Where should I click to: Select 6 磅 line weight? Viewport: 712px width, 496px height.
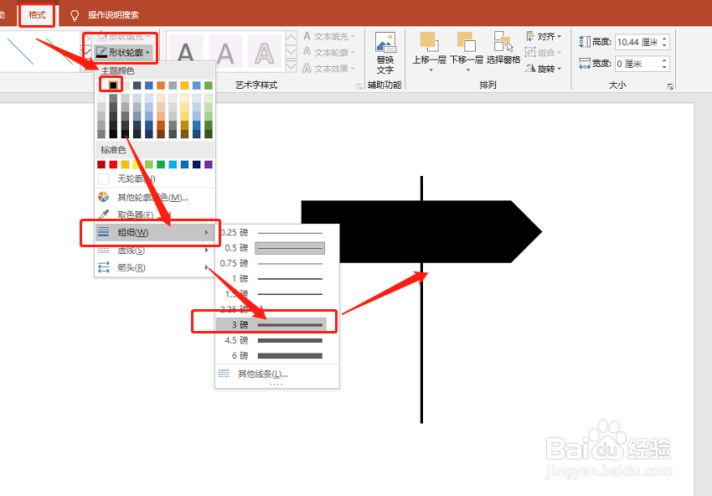(277, 355)
